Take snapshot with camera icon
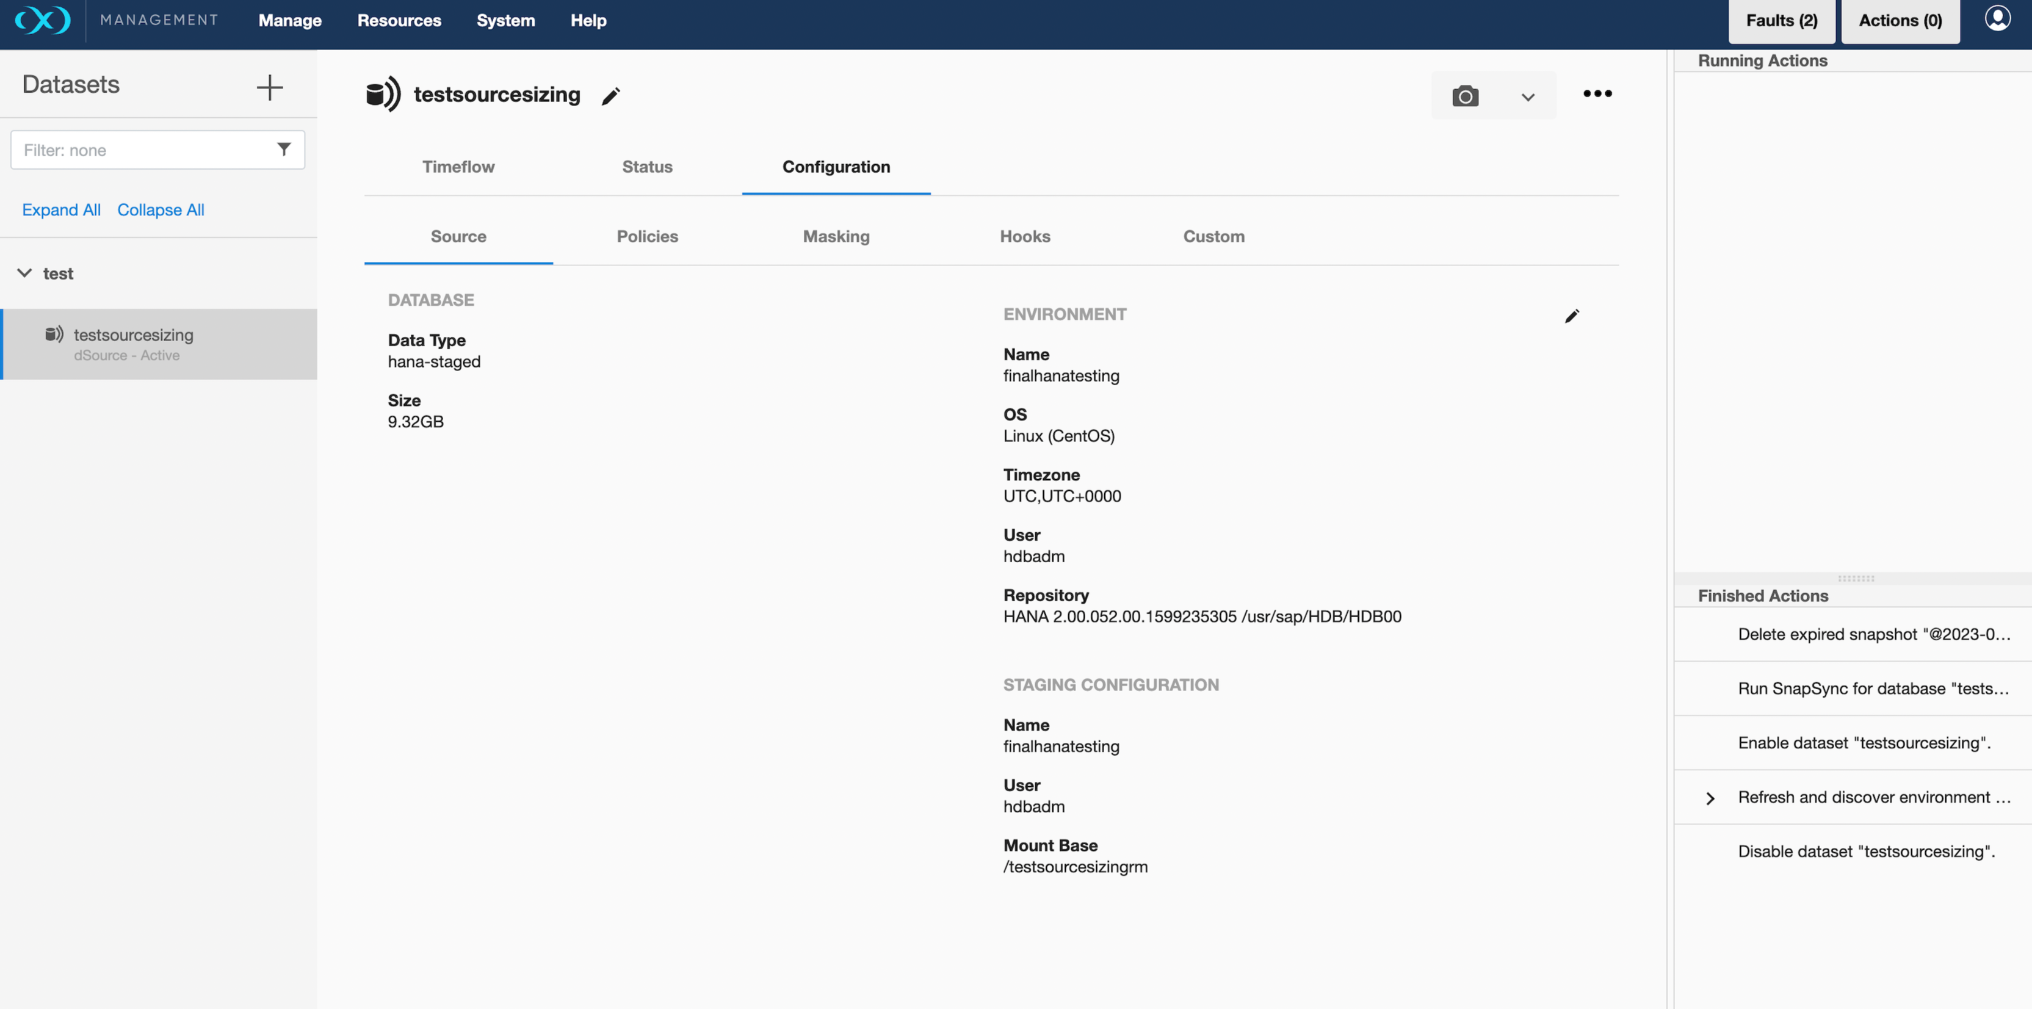The width and height of the screenshot is (2032, 1009). tap(1465, 96)
